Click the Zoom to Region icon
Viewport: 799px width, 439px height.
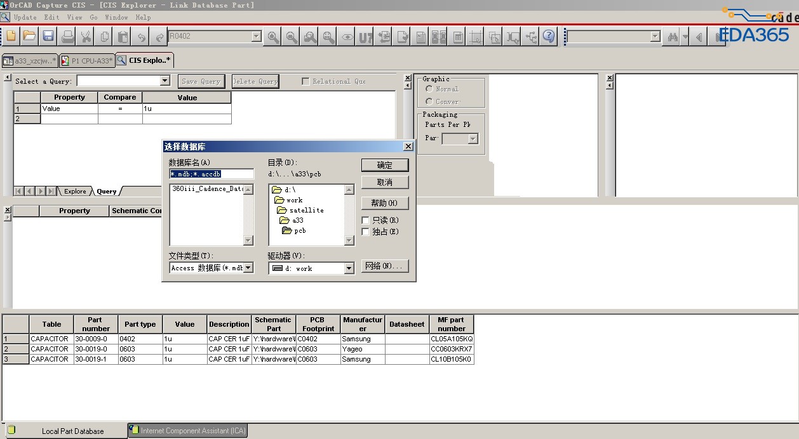pos(310,37)
